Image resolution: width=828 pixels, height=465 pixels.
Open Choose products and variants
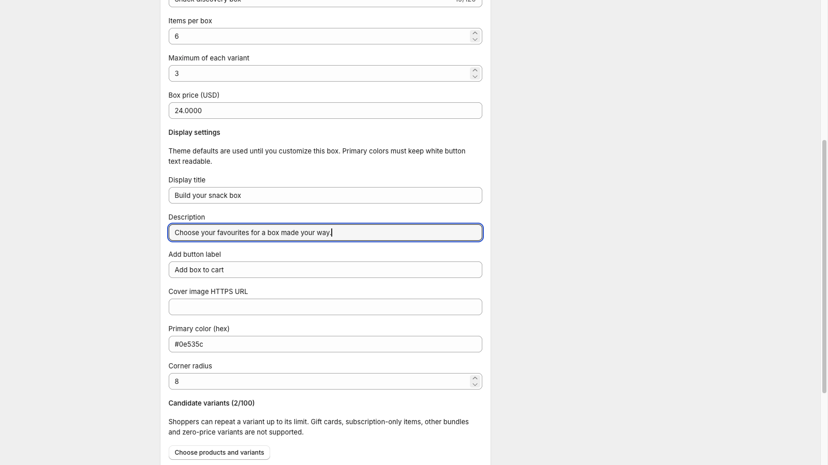pos(219,453)
